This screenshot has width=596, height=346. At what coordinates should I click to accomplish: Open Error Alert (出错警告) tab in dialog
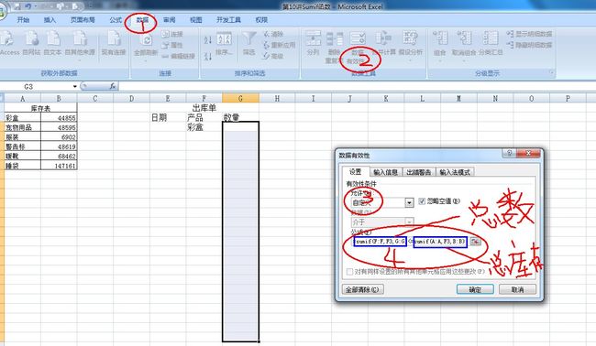click(418, 172)
